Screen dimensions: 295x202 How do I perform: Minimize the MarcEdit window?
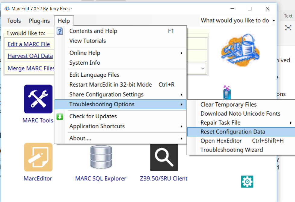[x=232, y=9]
